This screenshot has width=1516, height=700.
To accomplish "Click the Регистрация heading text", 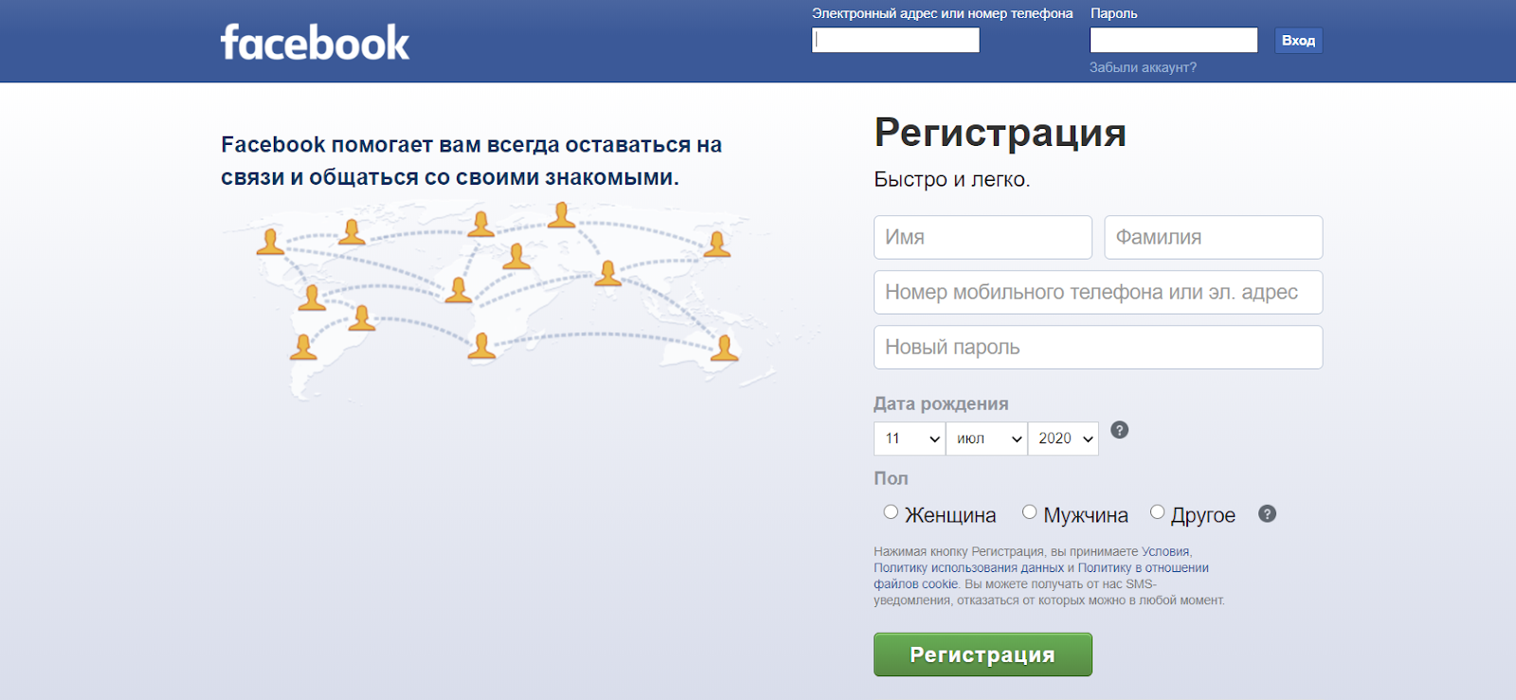I will [x=1000, y=133].
